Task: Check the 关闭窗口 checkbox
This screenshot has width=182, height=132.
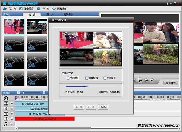Action: 68,78
